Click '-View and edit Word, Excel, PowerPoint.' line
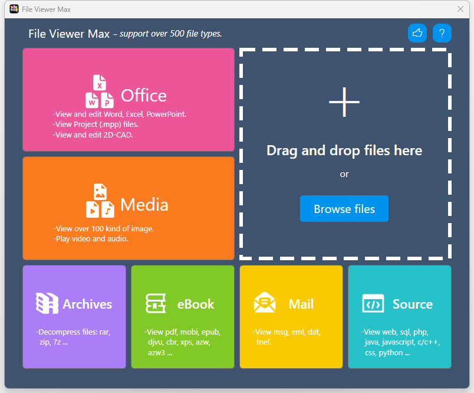The width and height of the screenshot is (474, 393). pos(120,114)
